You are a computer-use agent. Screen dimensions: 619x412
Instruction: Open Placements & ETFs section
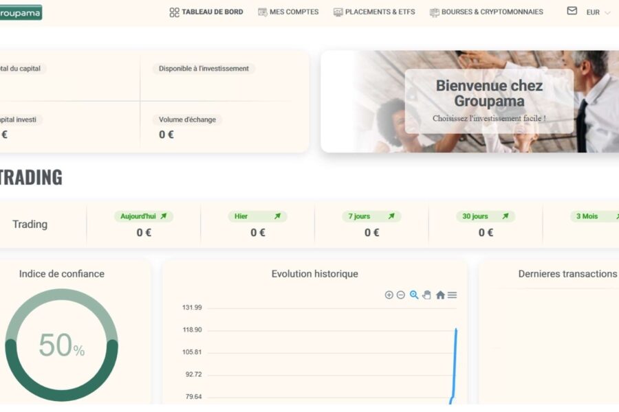click(374, 12)
